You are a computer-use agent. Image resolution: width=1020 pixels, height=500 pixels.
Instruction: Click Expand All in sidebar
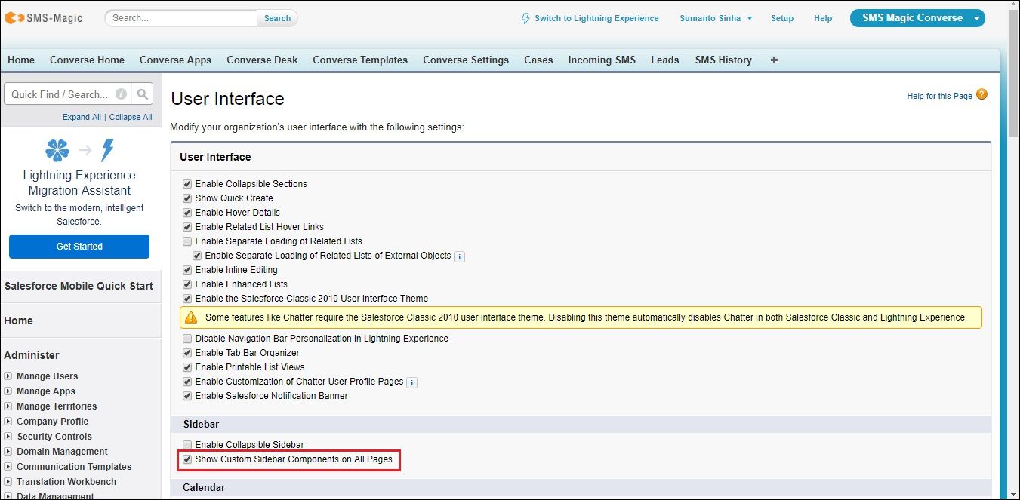coord(82,117)
